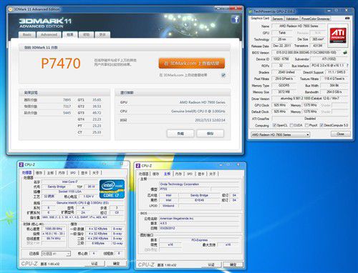
Task: Click the load button in 3DMark results
Action: pyautogui.click(x=180, y=134)
